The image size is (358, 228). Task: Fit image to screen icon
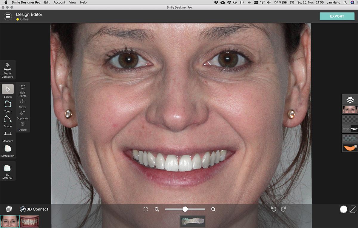point(146,209)
